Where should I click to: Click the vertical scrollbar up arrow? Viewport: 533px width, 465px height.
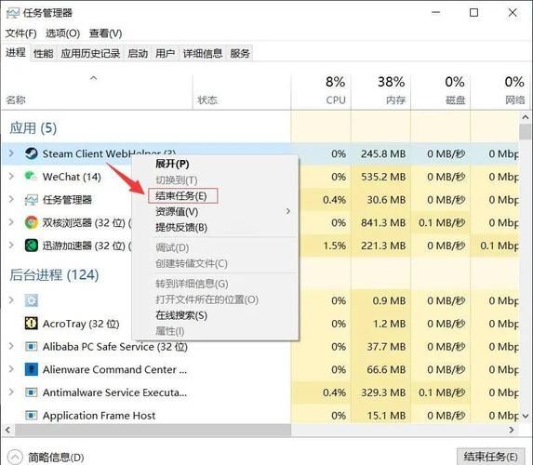coord(526,117)
